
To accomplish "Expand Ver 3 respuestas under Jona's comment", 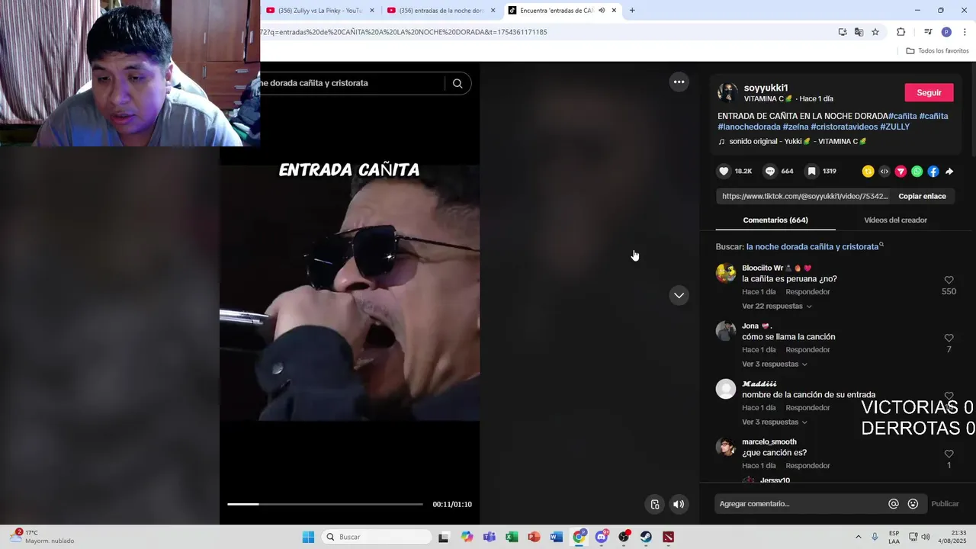I will coord(775,364).
